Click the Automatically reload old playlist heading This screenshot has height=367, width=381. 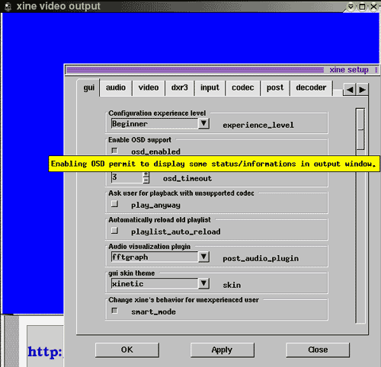pos(159,220)
